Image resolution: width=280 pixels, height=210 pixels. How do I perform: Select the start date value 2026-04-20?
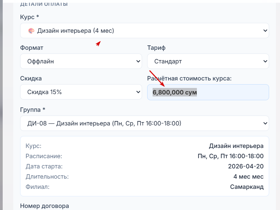246,166
